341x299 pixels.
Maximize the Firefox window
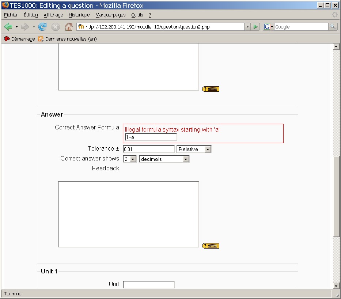pos(327,5)
